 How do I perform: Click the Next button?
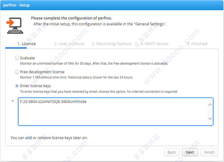(190, 152)
